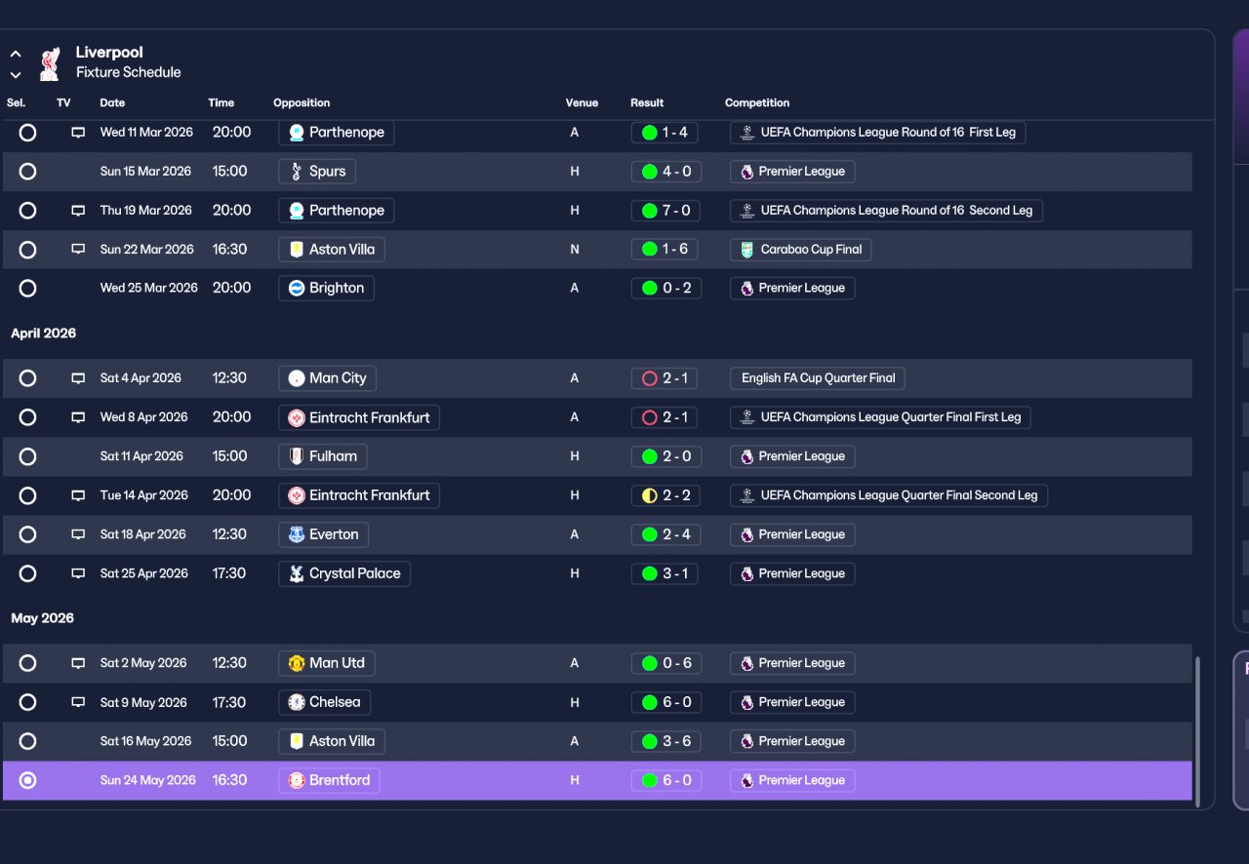This screenshot has width=1249, height=864.
Task: Open 0 - 6 result against Man Utd
Action: 665,663
